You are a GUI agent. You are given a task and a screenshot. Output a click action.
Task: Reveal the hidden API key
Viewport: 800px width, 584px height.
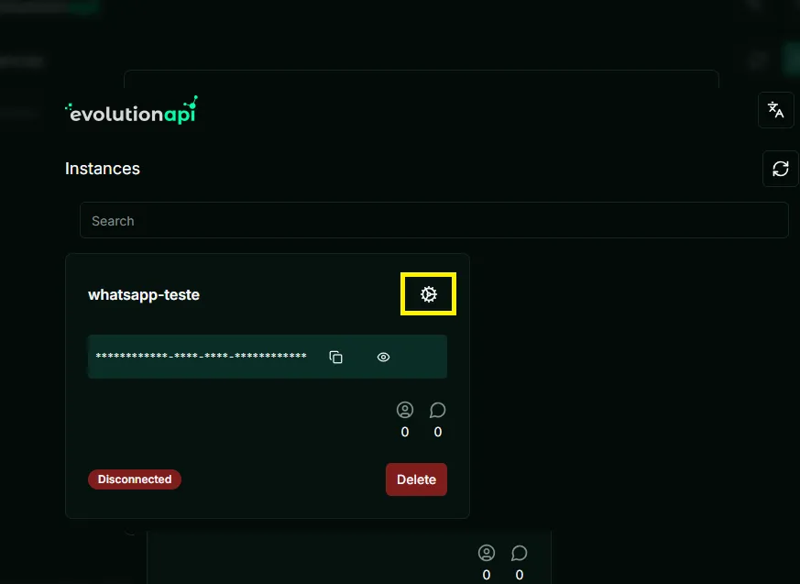(383, 357)
